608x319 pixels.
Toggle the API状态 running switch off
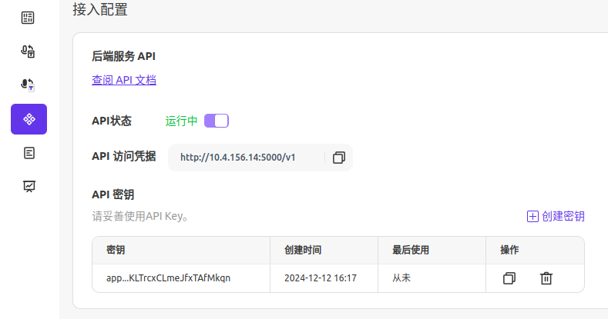217,121
